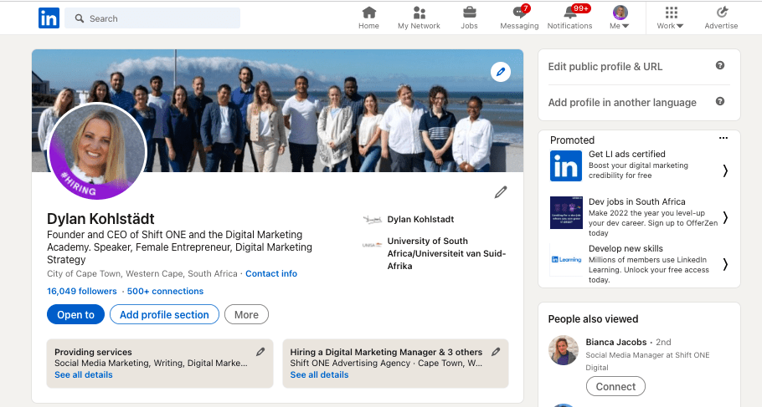The image size is (762, 407).
Task: Click help icon beside Add profile language
Action: [x=720, y=101]
